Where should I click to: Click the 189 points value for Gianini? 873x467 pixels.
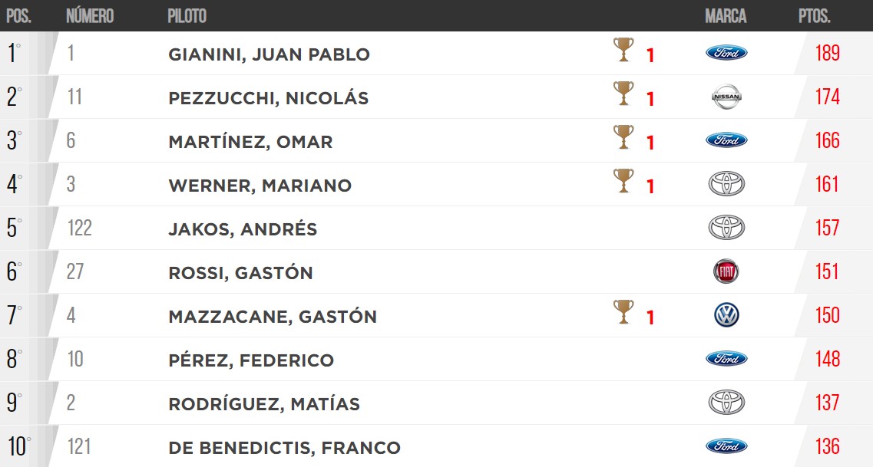[x=828, y=53]
